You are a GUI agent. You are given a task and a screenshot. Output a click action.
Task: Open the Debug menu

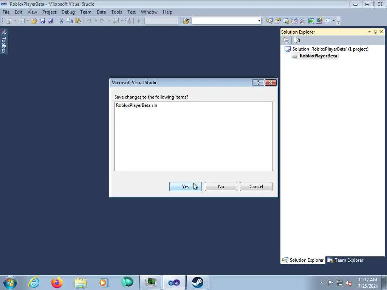click(x=68, y=12)
